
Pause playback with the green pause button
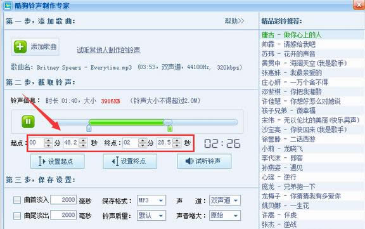coord(28,122)
